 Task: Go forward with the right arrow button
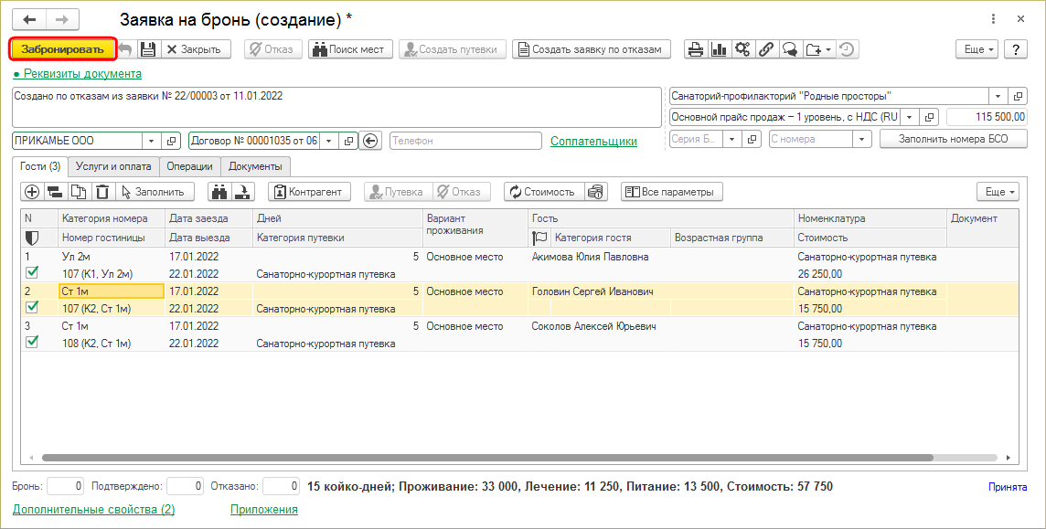(62, 19)
